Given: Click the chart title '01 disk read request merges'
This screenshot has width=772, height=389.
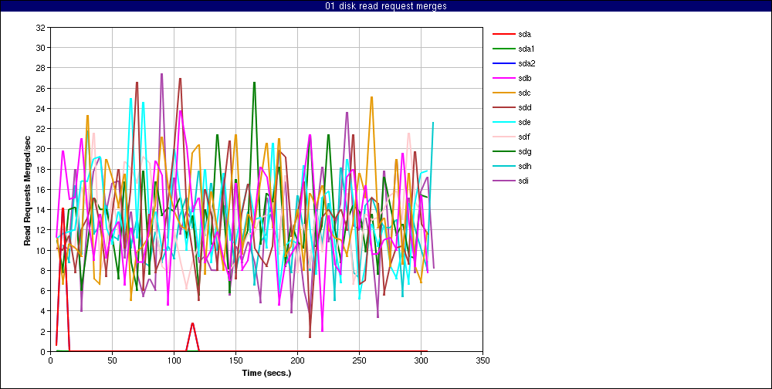Looking at the screenshot, I should tap(385, 6).
